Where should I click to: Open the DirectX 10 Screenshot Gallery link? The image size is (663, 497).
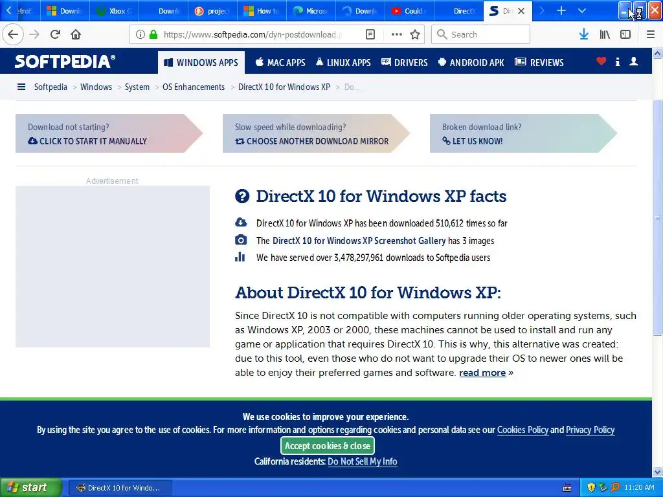(359, 241)
